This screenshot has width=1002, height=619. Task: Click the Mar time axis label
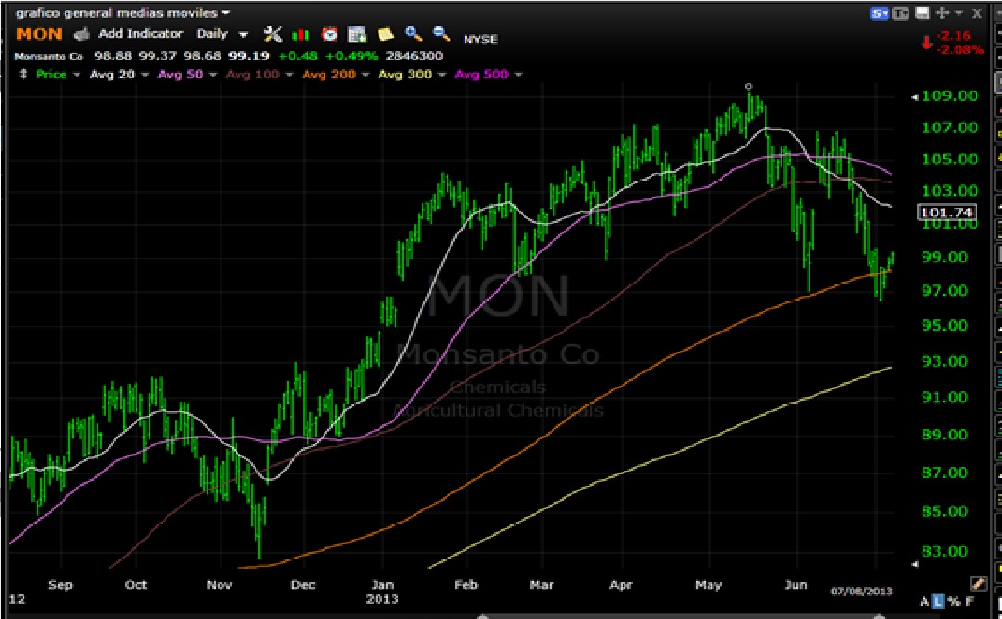(541, 585)
